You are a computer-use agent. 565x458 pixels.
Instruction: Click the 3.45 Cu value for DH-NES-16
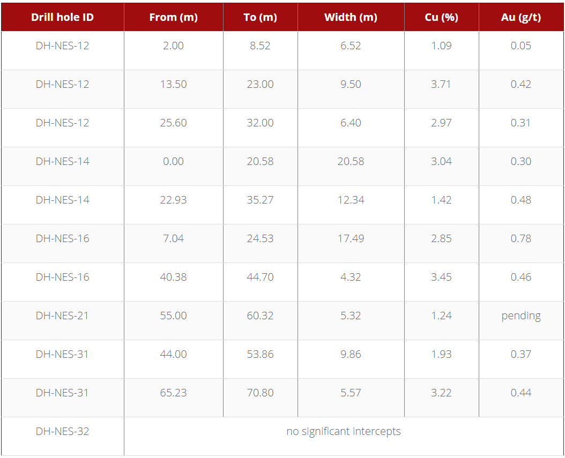tap(441, 277)
